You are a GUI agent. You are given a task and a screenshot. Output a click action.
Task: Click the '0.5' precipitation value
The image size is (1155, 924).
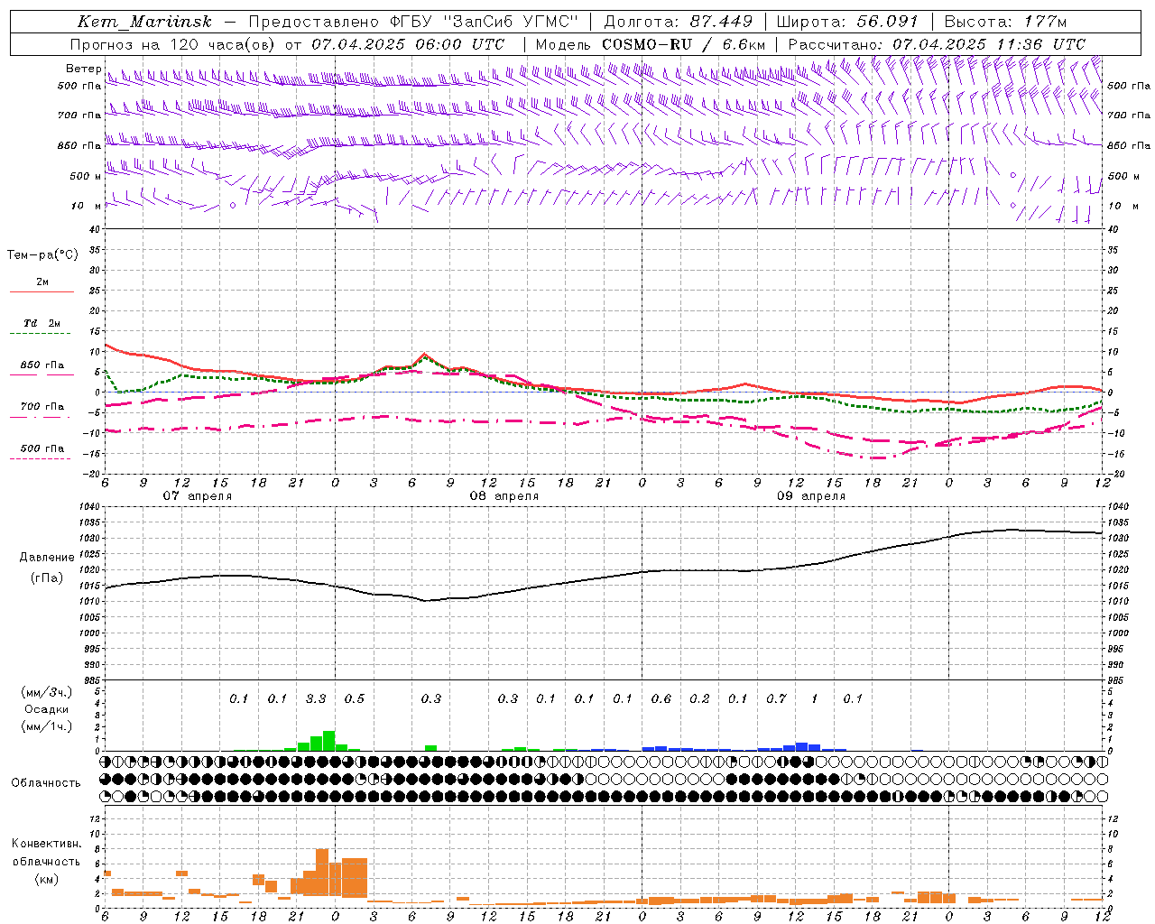coord(355,698)
